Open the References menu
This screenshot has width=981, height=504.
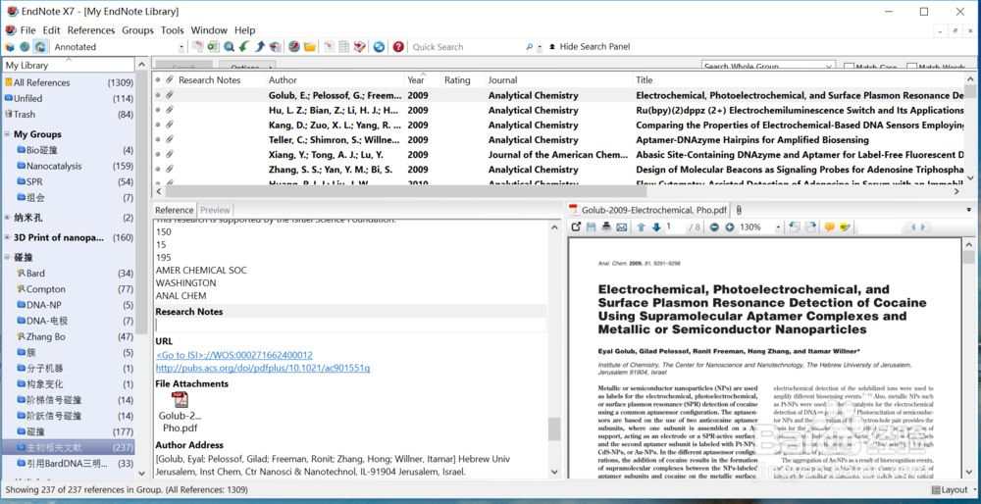click(91, 30)
